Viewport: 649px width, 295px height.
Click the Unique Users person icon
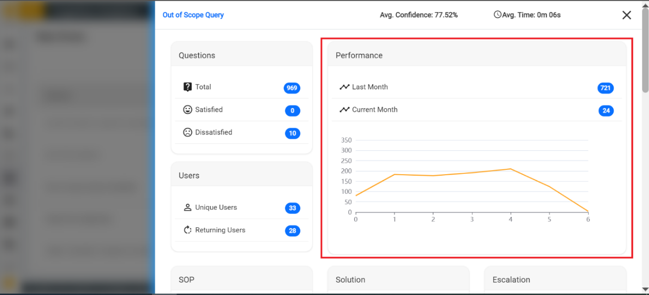(188, 207)
